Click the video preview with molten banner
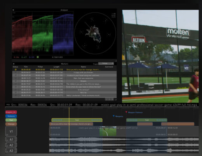Screen dimensions: 202x156 point(160,56)
